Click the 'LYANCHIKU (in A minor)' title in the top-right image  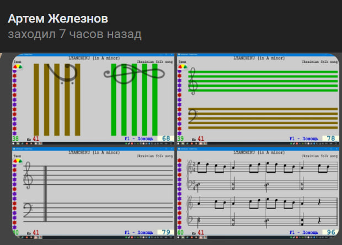[259, 58]
